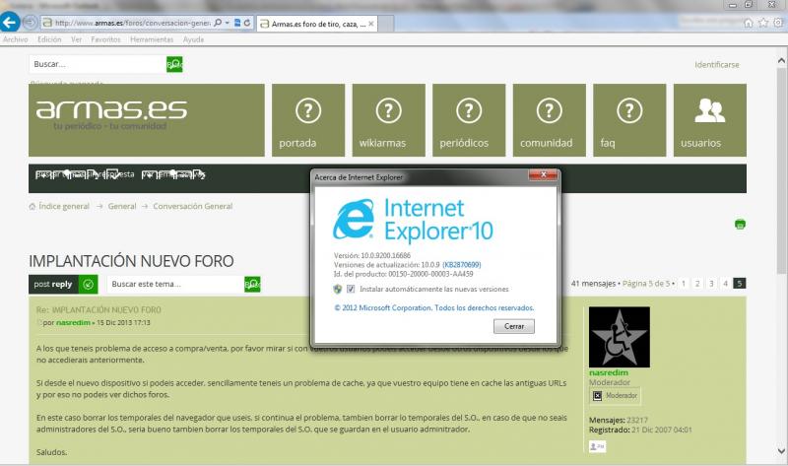Open the usuarios people tile
Image resolution: width=788 pixels, height=466 pixels.
pyautogui.click(x=709, y=120)
